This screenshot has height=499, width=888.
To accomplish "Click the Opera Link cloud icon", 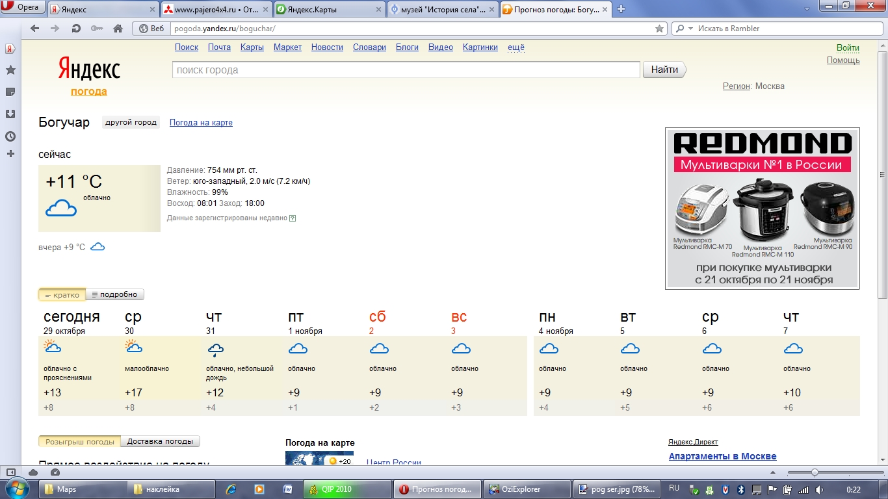I will coord(33,472).
